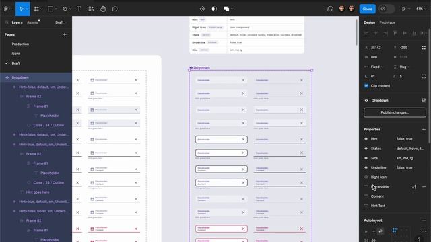Align left icon in Design panel
431x242 pixels.
tap(366, 33)
